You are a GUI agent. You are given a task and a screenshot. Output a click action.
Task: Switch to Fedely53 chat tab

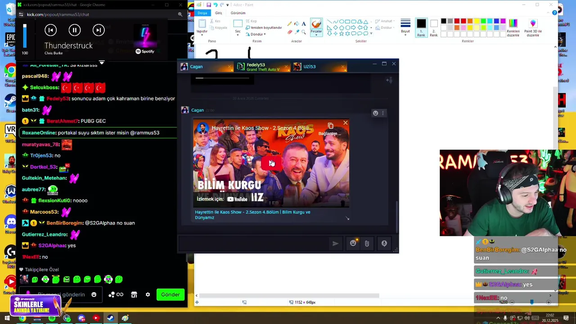263,67
